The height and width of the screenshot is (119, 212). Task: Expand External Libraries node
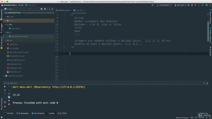click(4, 76)
